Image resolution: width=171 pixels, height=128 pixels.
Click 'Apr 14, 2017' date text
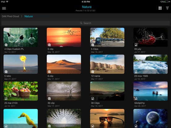click(x=10, y=52)
